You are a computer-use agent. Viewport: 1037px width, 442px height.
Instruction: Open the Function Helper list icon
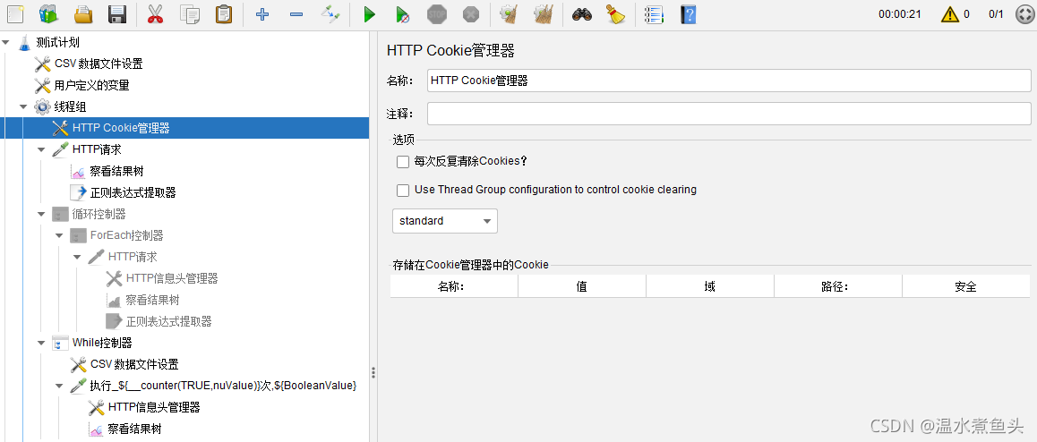pyautogui.click(x=654, y=13)
